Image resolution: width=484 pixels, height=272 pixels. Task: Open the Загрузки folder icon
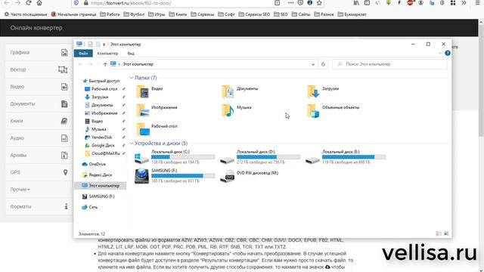[313, 92]
